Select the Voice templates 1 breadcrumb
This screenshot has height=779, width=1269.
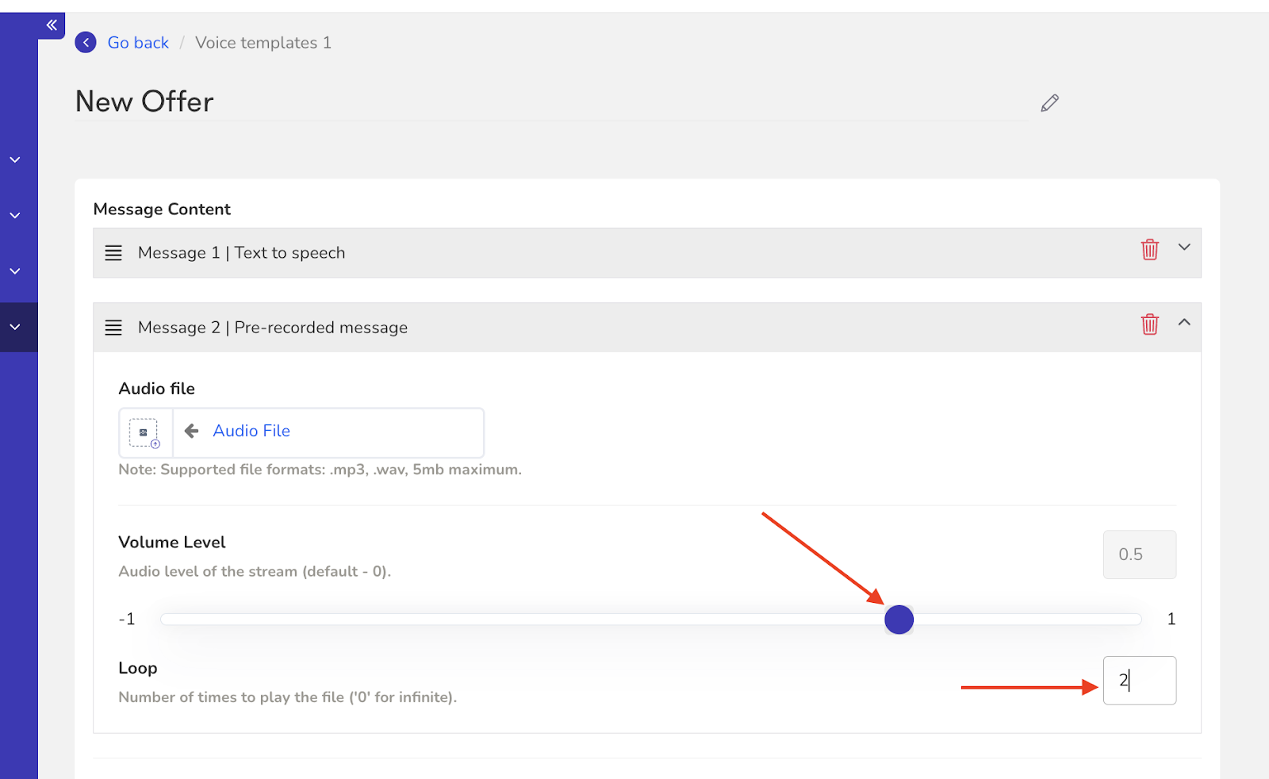click(263, 42)
